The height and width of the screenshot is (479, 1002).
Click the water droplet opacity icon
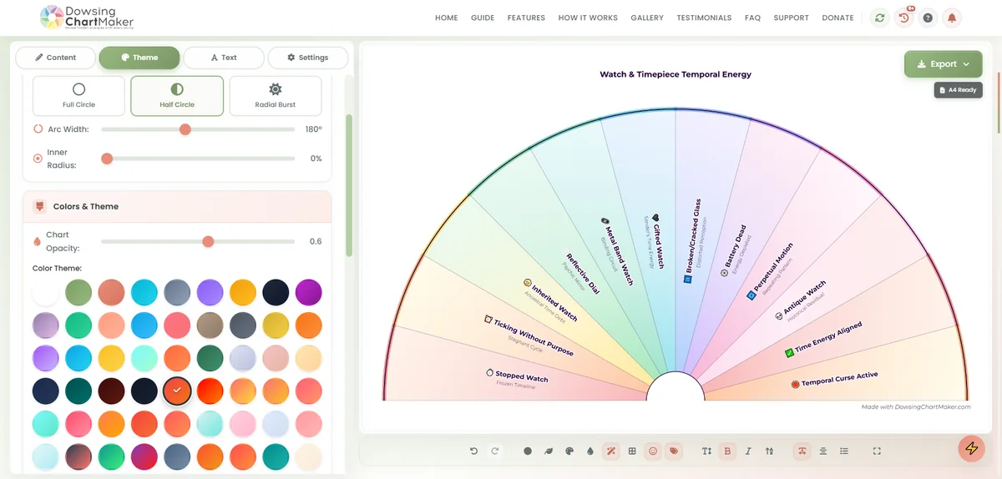click(x=590, y=451)
